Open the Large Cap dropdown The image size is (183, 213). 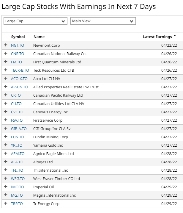(35, 21)
